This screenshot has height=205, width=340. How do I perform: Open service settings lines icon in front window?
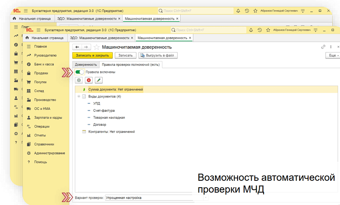315,30
